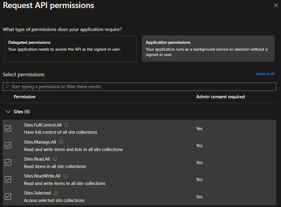Select the Sites.Selected permission name
281x207 pixels.
[x=37, y=193]
